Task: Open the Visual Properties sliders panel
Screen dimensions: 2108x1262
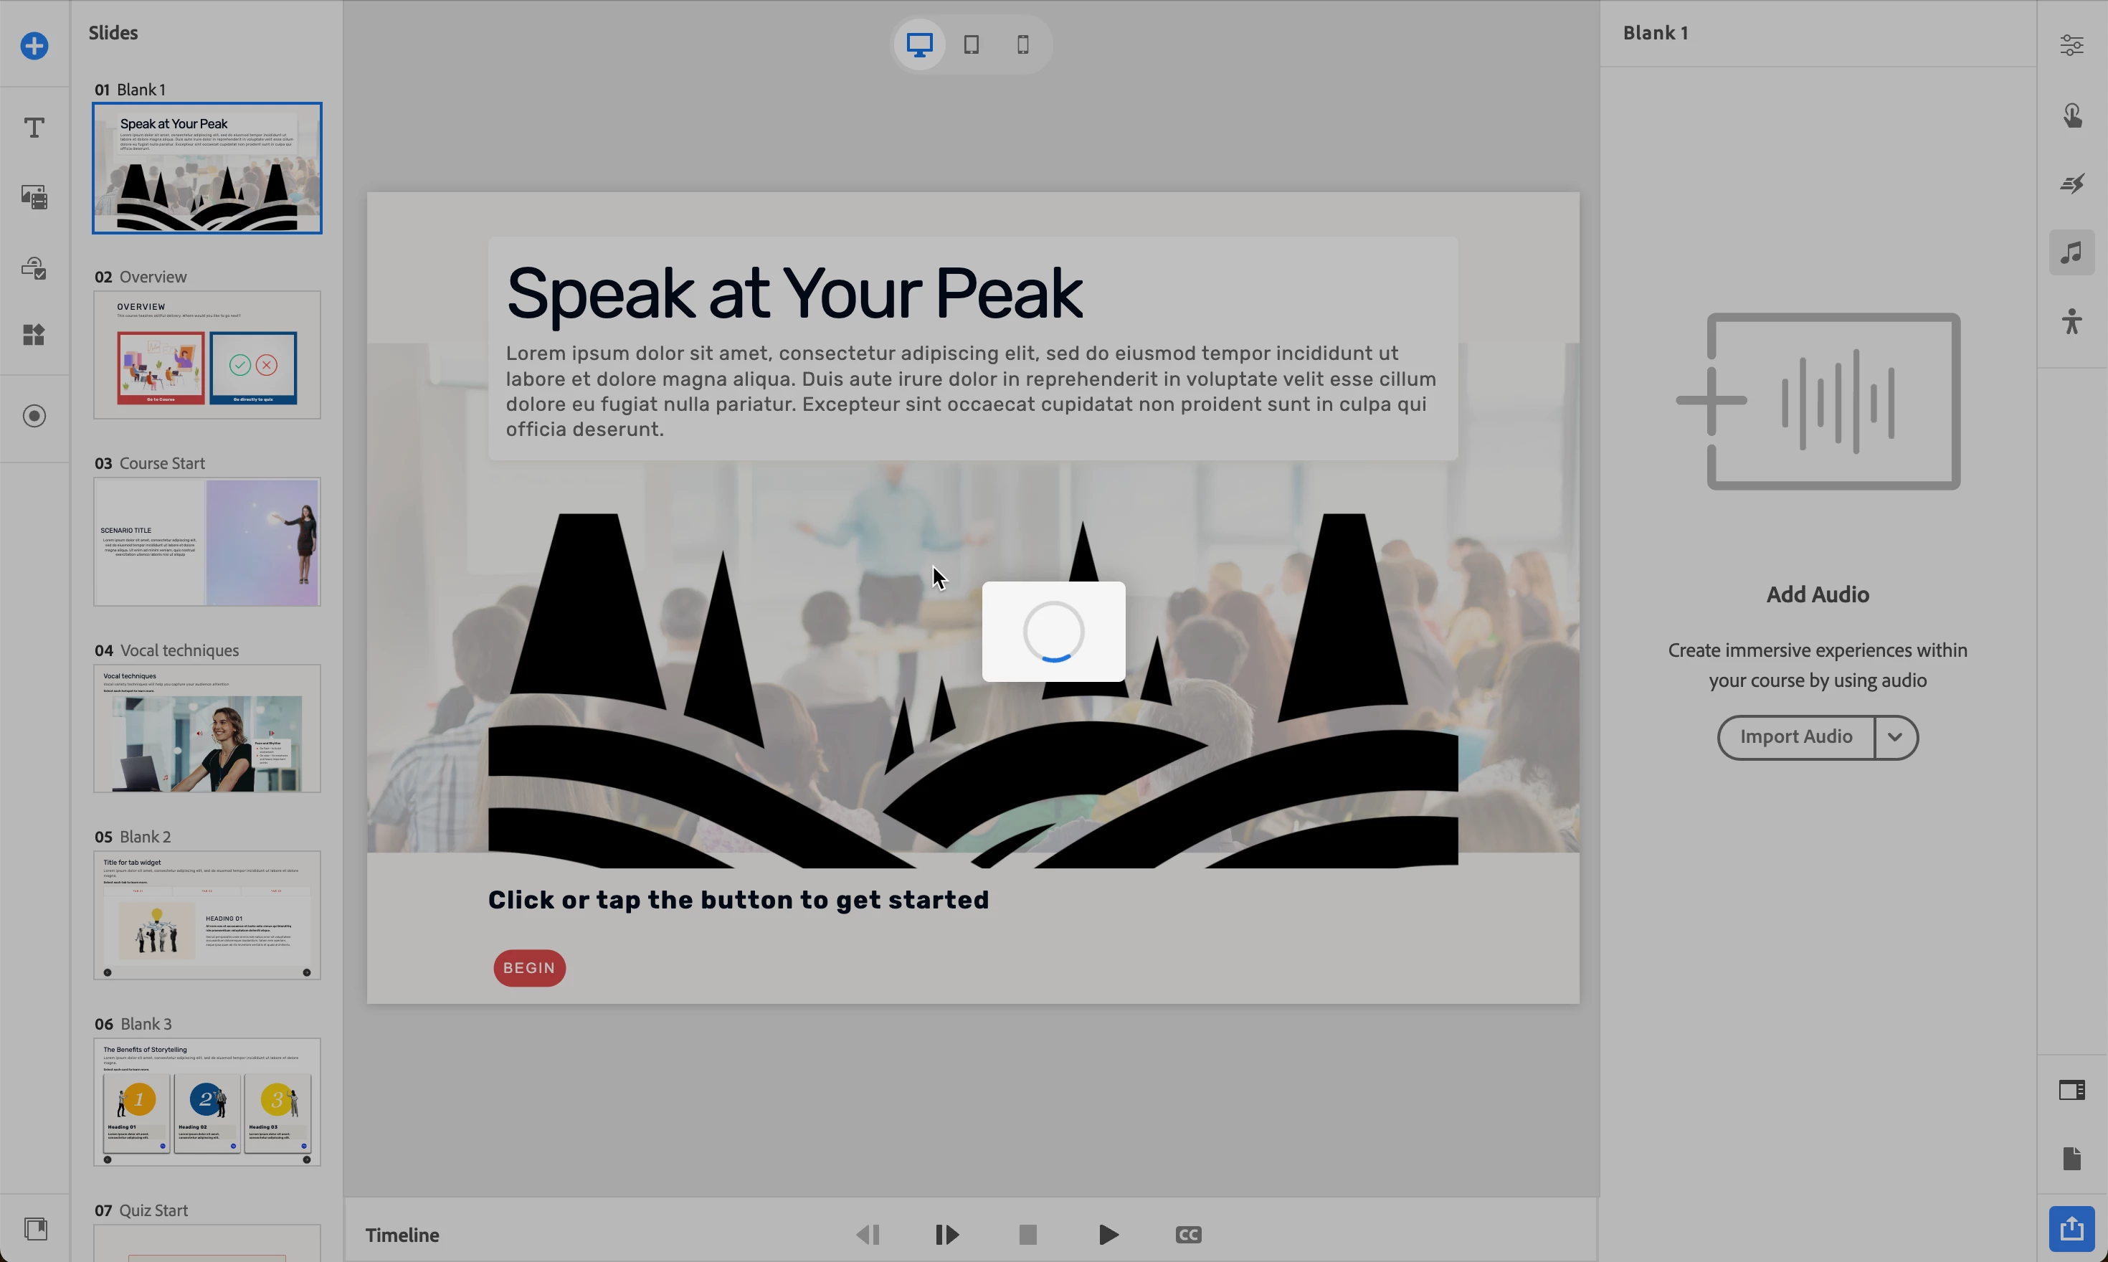Action: 2071,46
